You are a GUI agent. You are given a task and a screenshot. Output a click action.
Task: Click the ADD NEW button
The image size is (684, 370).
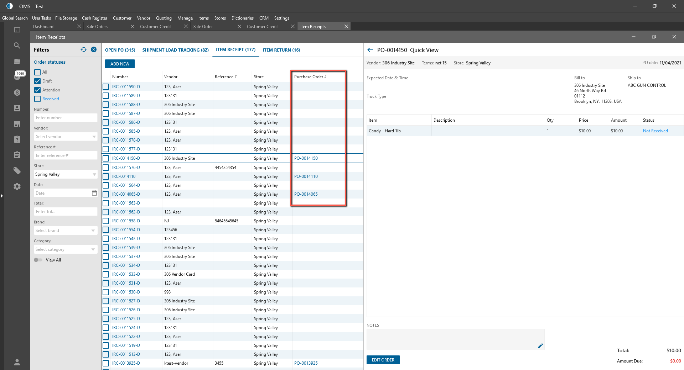120,64
